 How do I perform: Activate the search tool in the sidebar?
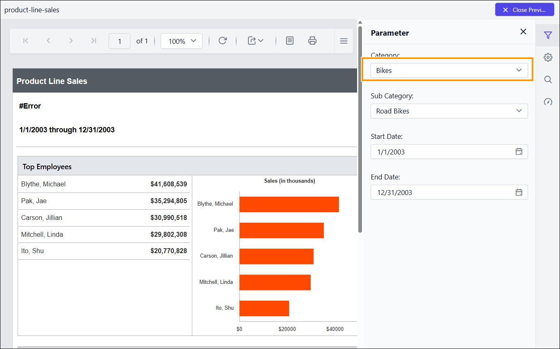[548, 79]
